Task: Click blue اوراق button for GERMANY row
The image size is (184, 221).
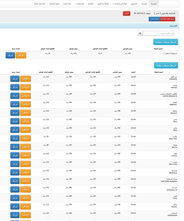Action: point(15,104)
